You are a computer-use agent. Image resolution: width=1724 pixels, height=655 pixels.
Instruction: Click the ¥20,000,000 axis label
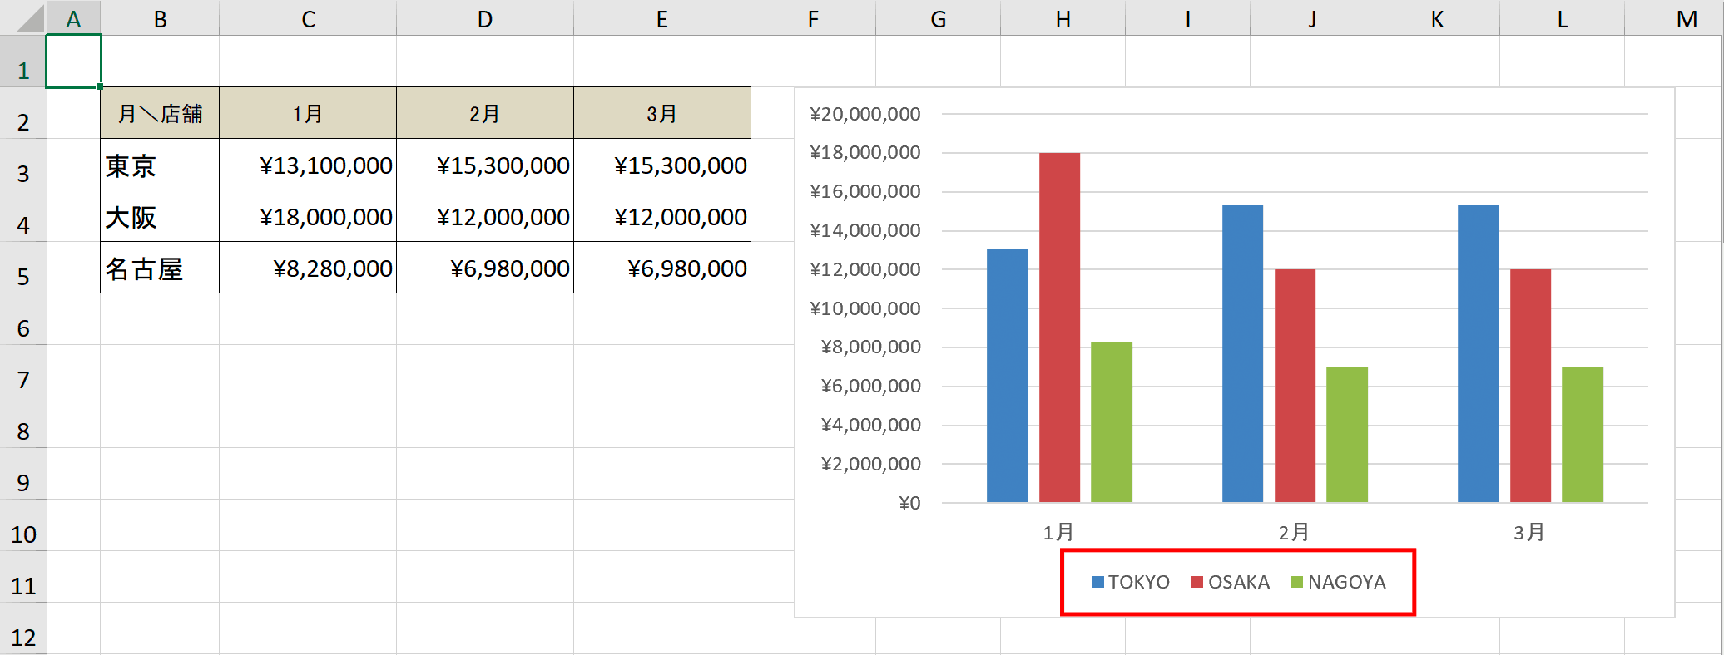pyautogui.click(x=865, y=114)
